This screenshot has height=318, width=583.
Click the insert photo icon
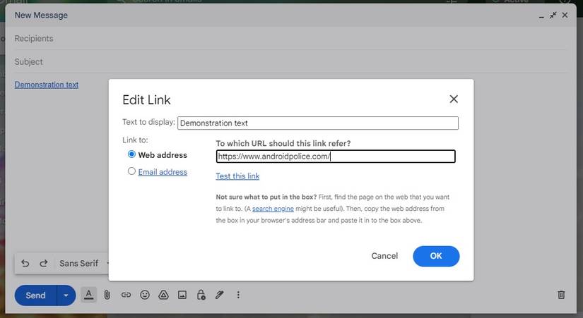pos(182,295)
